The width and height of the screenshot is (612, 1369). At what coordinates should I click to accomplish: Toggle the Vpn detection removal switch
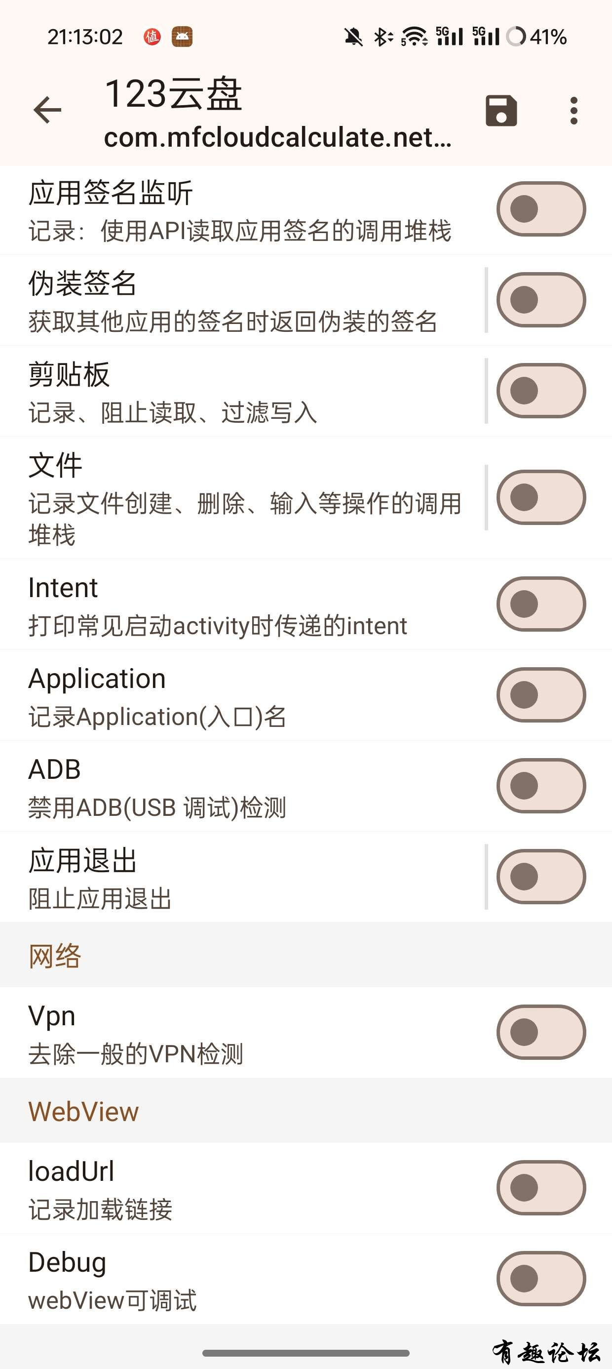541,1032
